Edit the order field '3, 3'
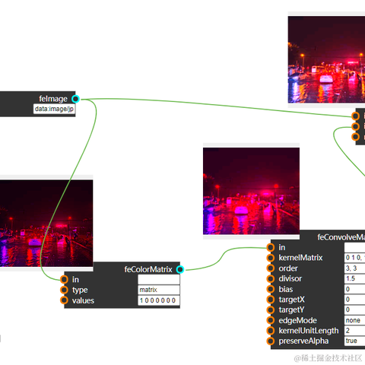Viewport: 365px width, 365px height. 354,268
